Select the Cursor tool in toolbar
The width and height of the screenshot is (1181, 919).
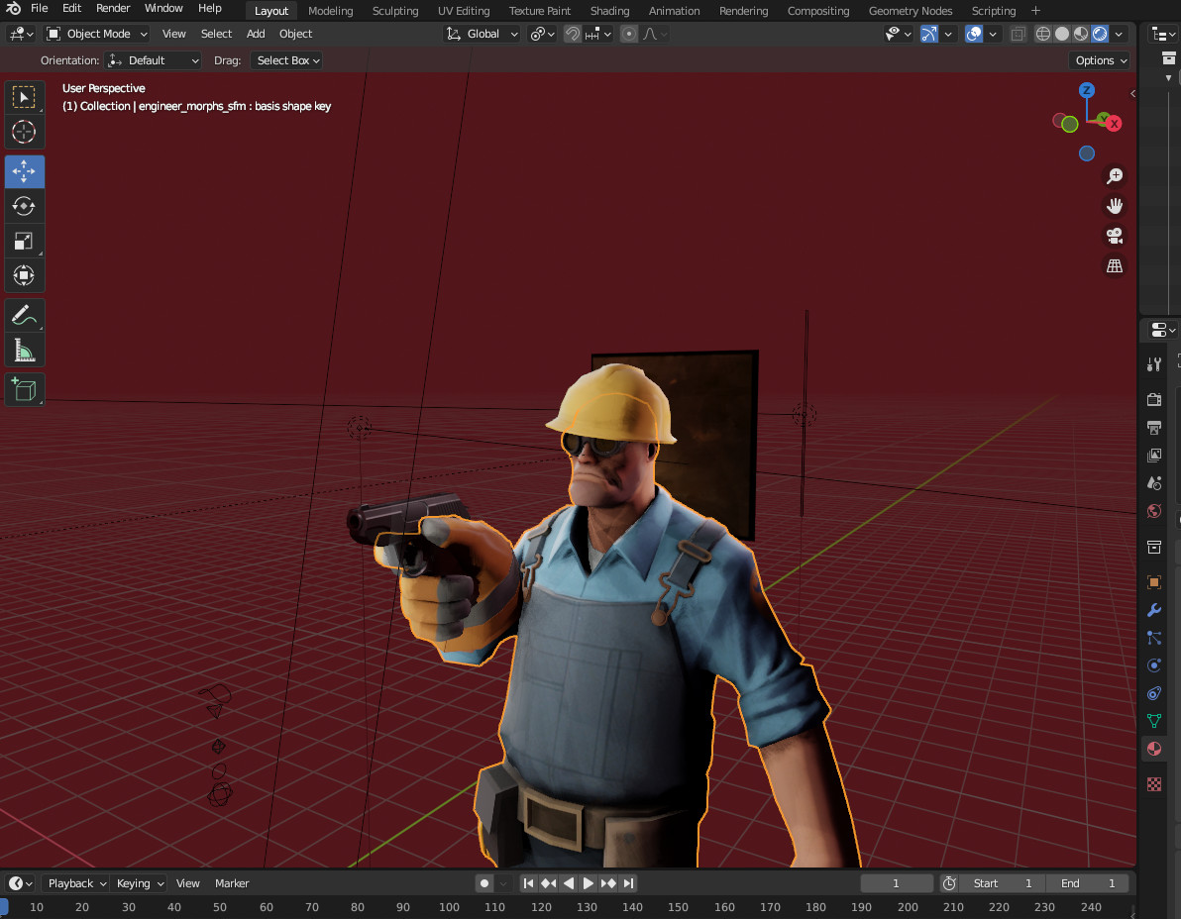(x=24, y=132)
